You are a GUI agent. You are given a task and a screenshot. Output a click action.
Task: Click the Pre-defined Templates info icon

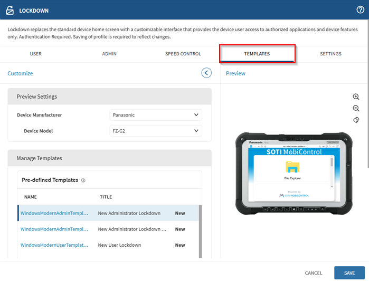pyautogui.click(x=83, y=180)
